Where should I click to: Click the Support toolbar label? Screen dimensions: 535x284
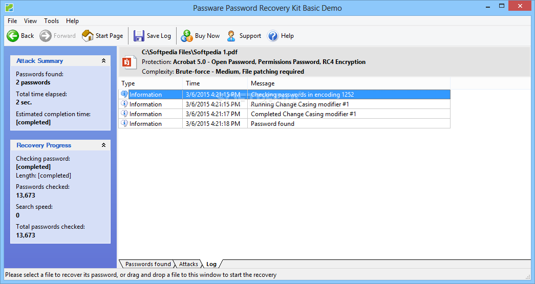tap(250, 36)
